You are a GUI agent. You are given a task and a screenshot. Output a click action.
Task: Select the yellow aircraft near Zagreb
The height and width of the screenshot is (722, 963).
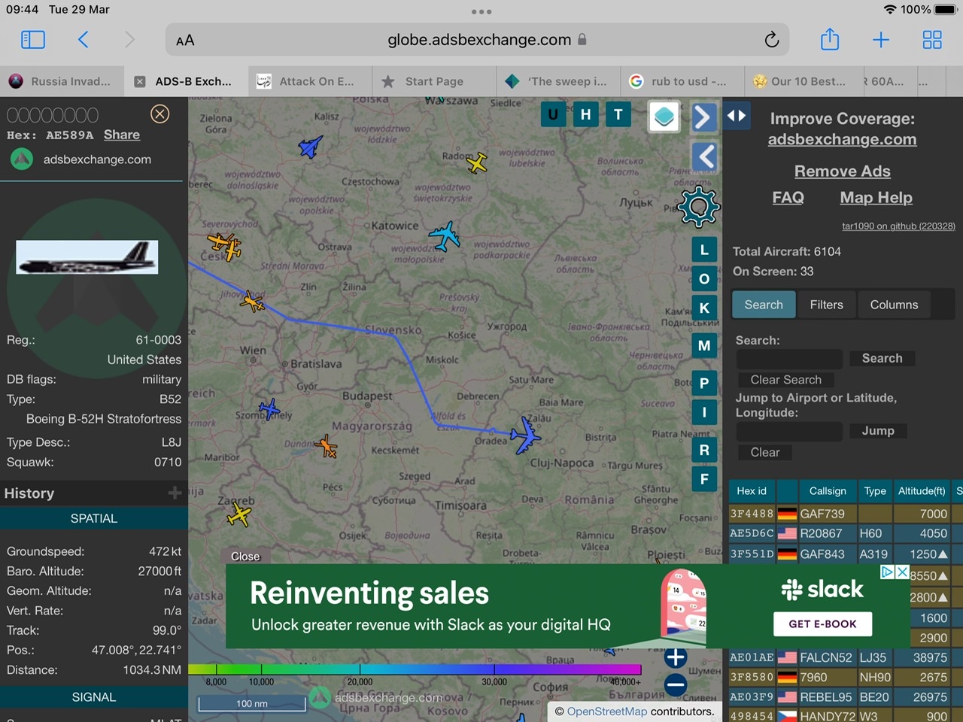(239, 515)
